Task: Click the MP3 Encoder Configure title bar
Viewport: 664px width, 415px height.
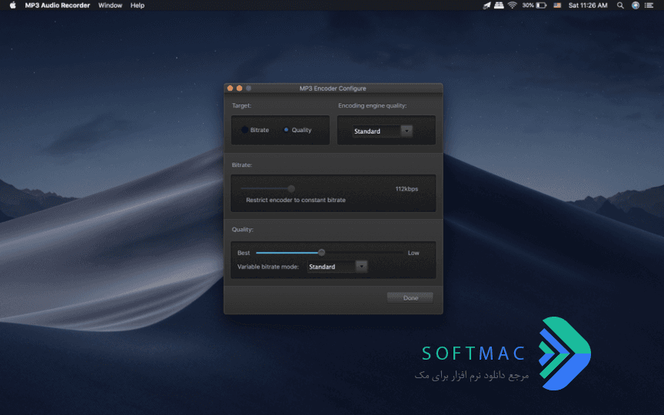Action: (333, 88)
